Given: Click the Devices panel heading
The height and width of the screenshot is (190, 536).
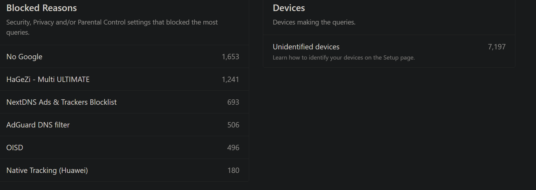Looking at the screenshot, I should 289,8.
